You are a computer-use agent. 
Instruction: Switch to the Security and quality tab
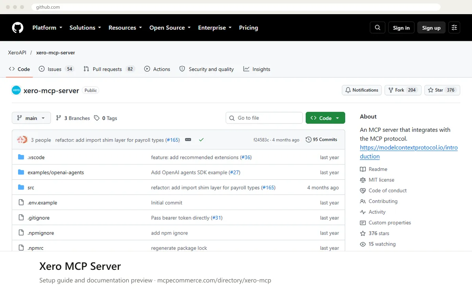point(206,69)
